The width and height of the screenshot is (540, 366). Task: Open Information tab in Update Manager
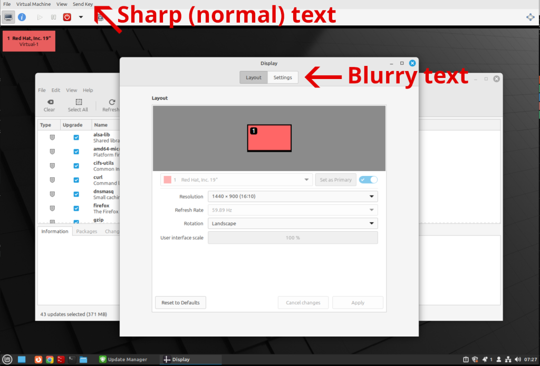55,231
